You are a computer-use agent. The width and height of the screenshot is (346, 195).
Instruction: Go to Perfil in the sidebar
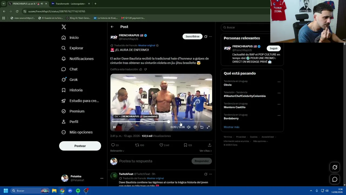pos(70,122)
